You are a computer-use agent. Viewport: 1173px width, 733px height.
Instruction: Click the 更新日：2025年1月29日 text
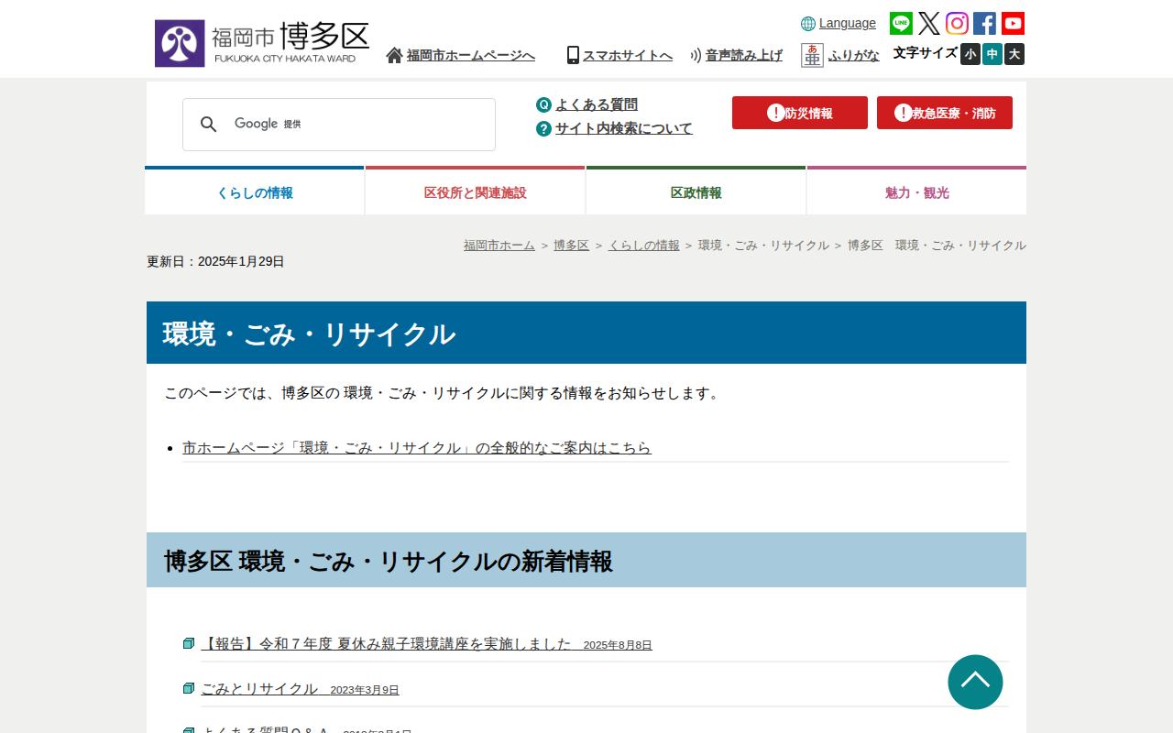pyautogui.click(x=216, y=261)
